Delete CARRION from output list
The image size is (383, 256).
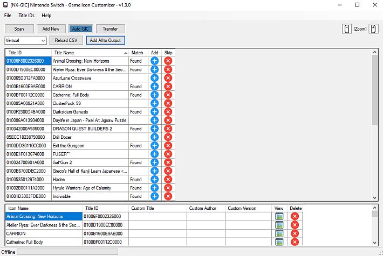(x=295, y=233)
